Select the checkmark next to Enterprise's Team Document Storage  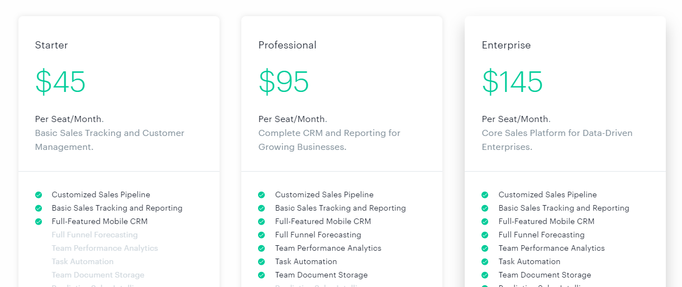point(485,275)
